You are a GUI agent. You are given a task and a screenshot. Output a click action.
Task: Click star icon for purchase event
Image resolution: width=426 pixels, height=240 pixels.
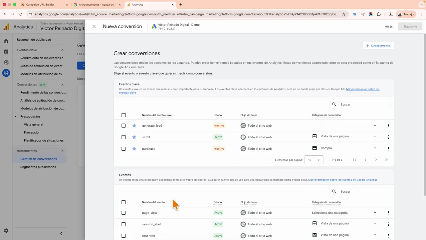tap(134, 149)
